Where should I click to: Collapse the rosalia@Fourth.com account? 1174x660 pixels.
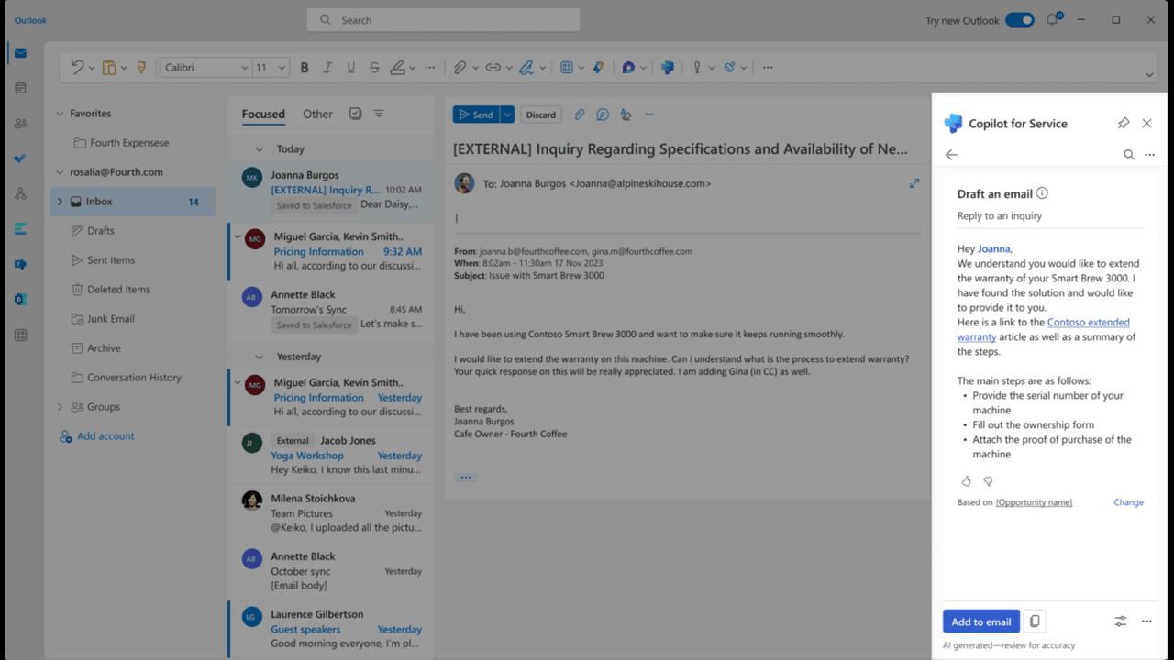(60, 172)
